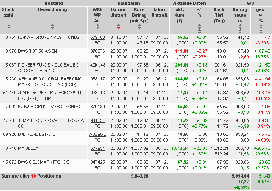
Task: Open WKN link 976976
Action: 97,51
